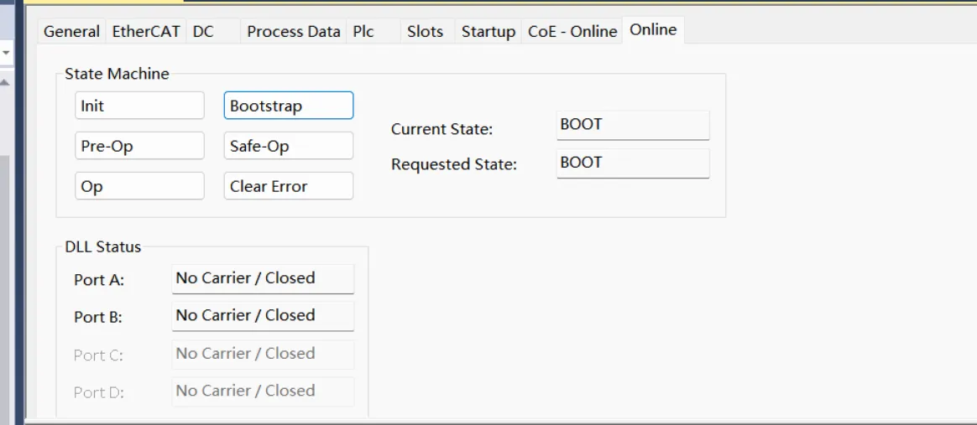This screenshot has height=425, width=977.
Task: Select the Startup tab
Action: (488, 32)
